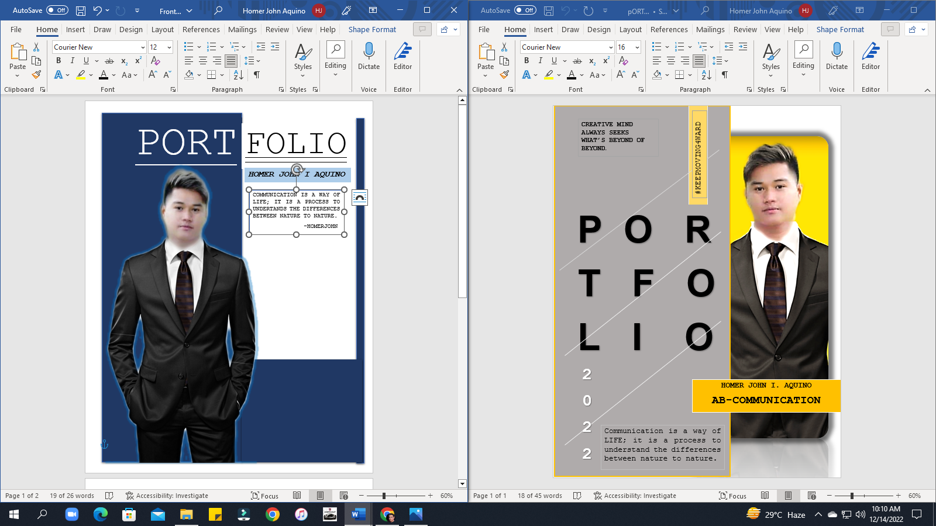Click '19 of 26 words' word count
936x526 pixels.
point(72,496)
